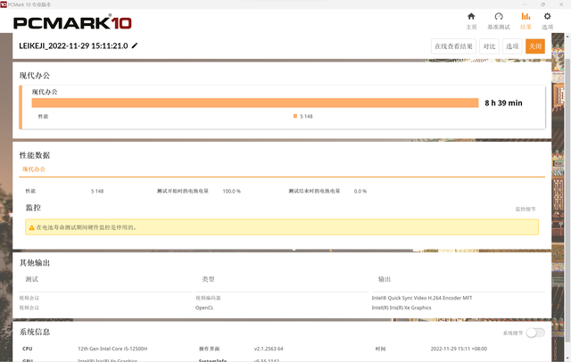Click the 测试 column header in 其他输出
The image size is (571, 362).
coord(32,279)
